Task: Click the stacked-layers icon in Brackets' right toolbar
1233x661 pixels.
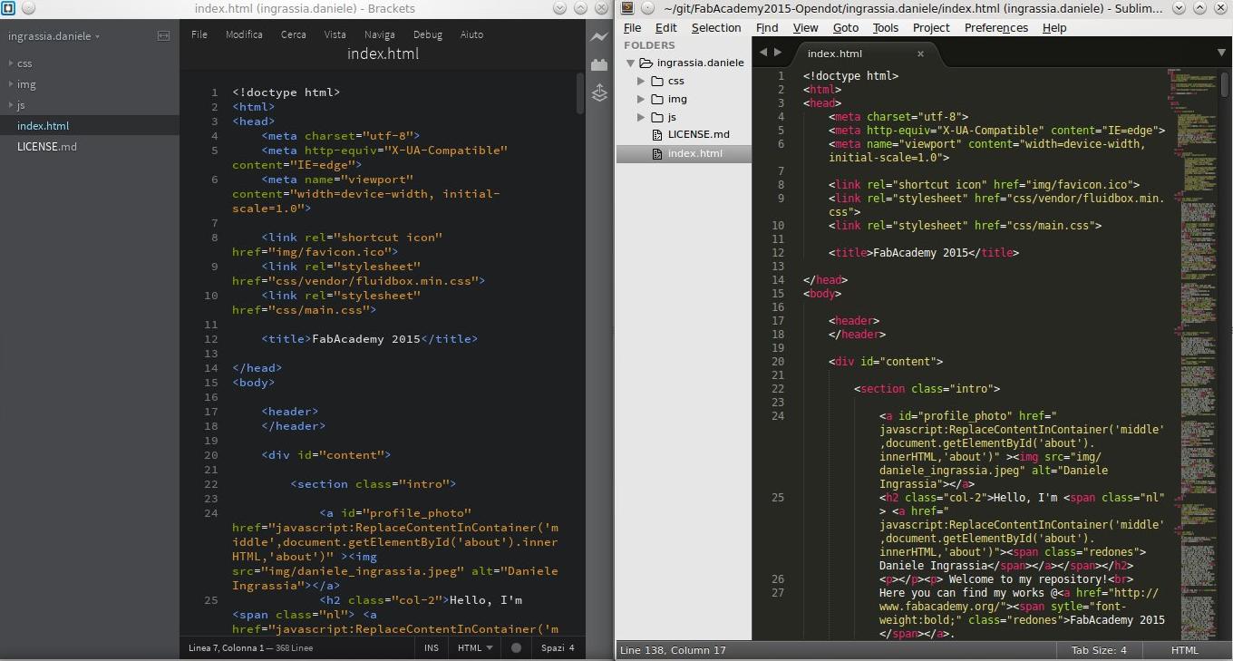Action: 598,92
